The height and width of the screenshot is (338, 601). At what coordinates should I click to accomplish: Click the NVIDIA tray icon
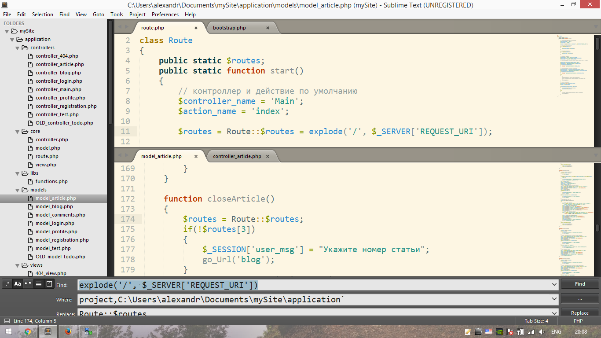499,331
